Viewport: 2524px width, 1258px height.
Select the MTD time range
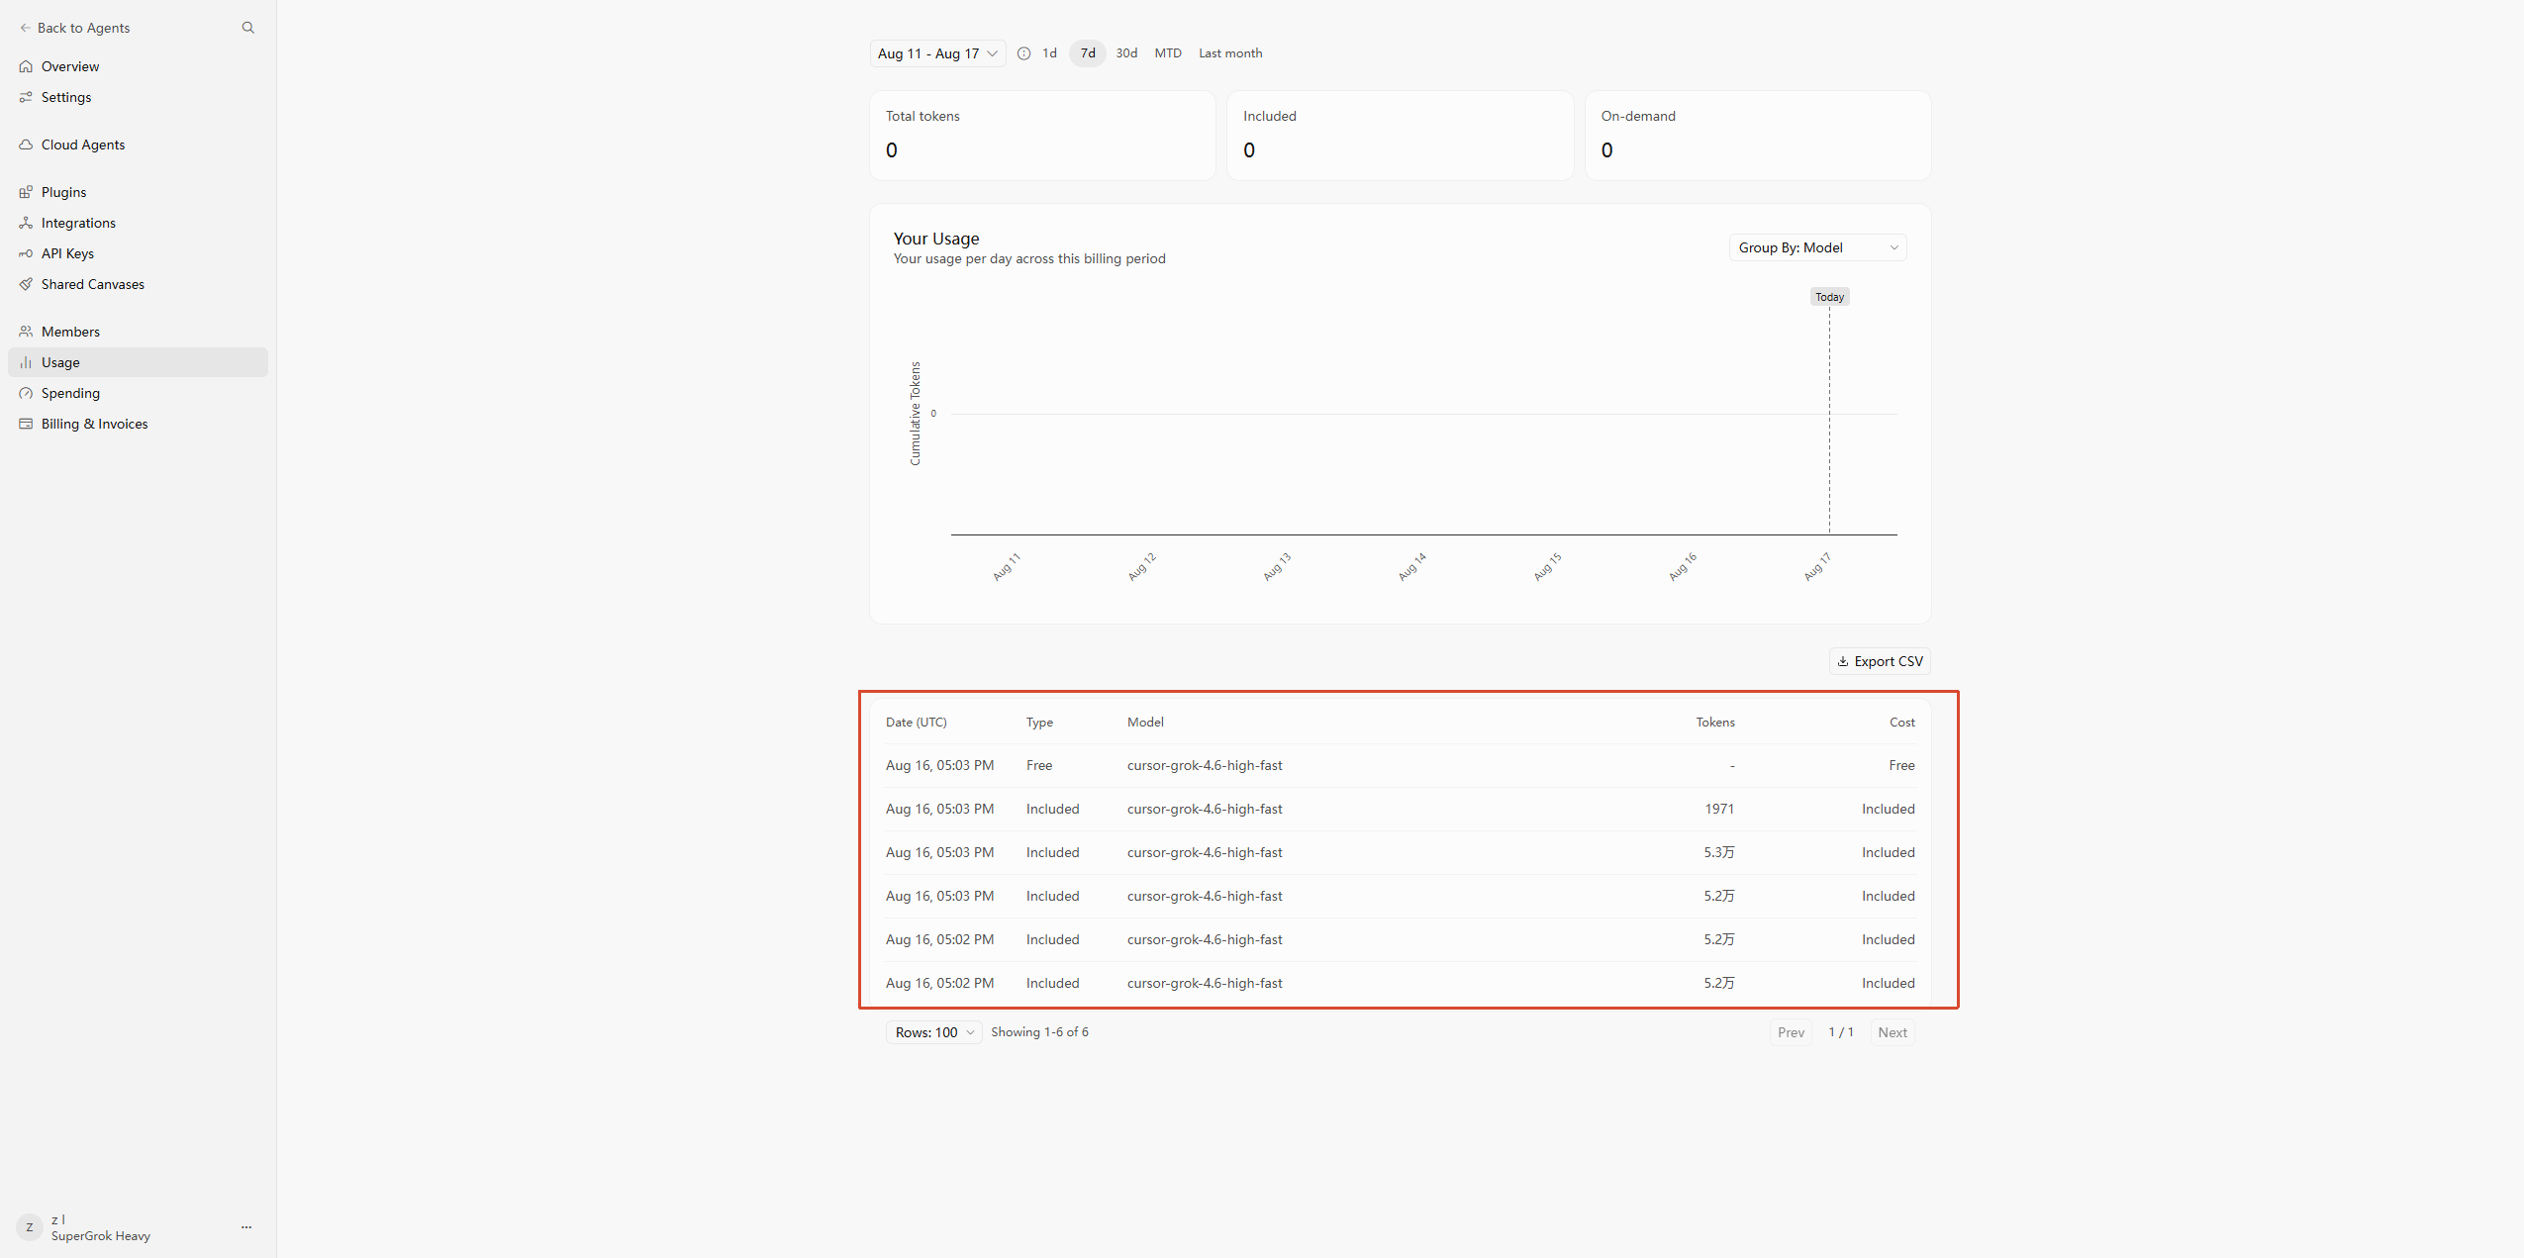click(1168, 53)
